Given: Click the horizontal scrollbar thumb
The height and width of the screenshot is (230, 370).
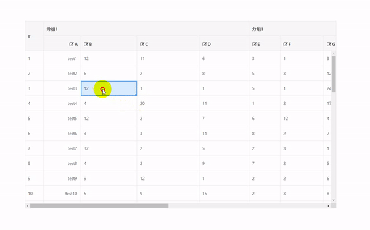Looking at the screenshot, I should (99, 206).
